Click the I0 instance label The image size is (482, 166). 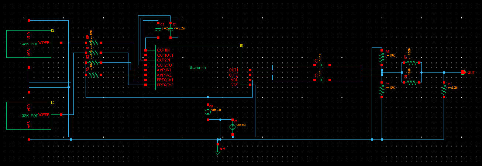tap(242, 45)
